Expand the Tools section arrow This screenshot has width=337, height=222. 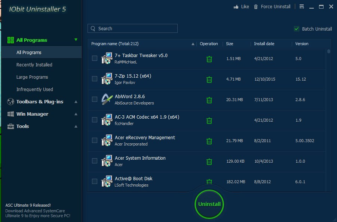tap(76, 126)
